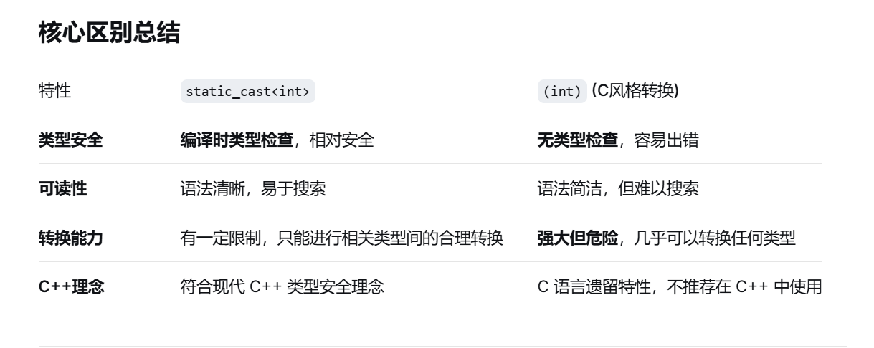Select the static_cast<int> code label
Image resolution: width=874 pixels, height=348 pixels.
point(247,92)
